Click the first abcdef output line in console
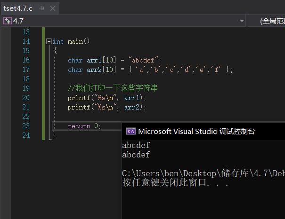This screenshot has width=285, height=219. point(136,146)
